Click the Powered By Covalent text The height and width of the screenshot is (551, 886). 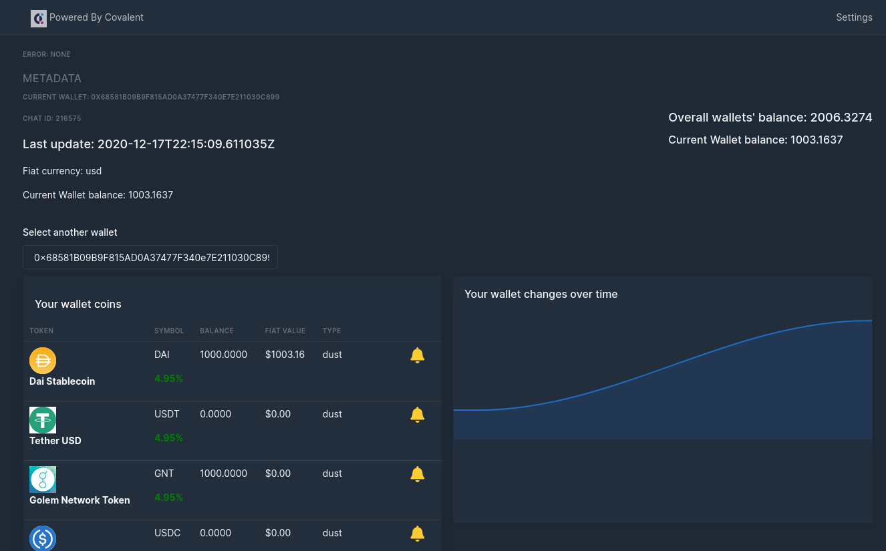96,17
